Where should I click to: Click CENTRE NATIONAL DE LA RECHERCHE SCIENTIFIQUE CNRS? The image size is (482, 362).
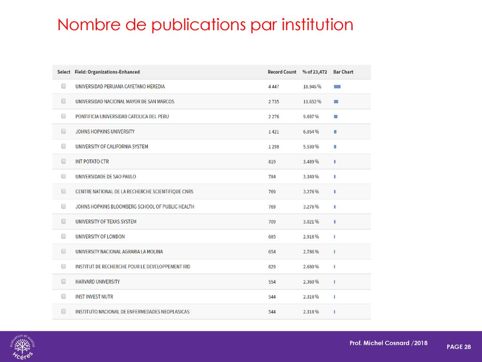134,191
